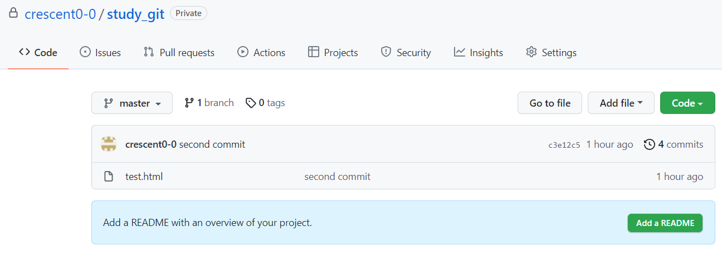
Task: Open the Add file dropdown
Action: coord(621,103)
